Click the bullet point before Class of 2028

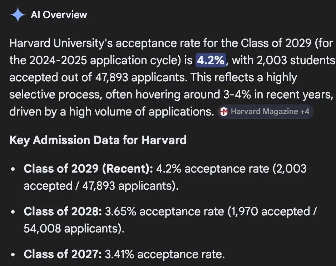13,212
